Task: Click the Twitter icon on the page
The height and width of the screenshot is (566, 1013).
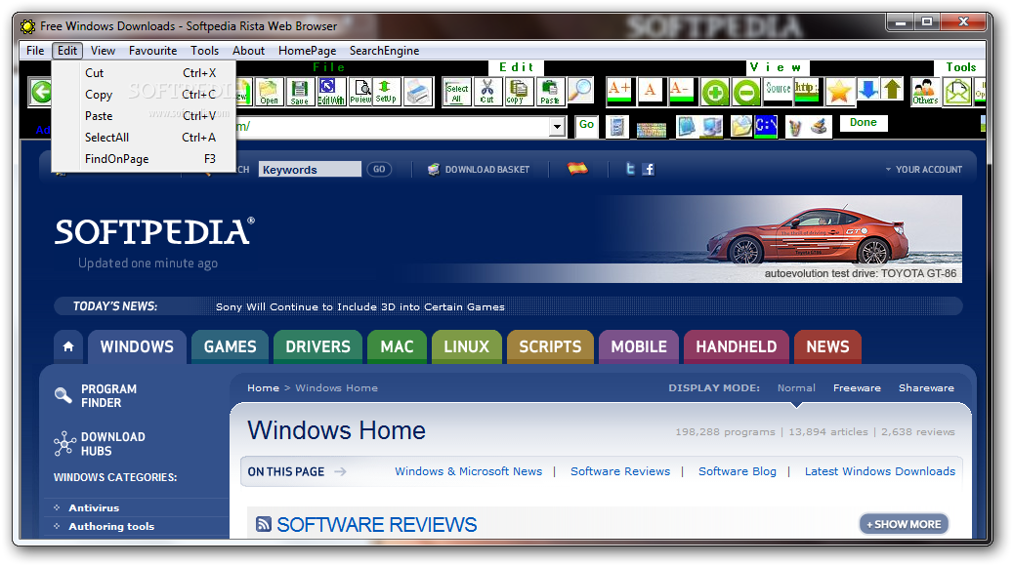Action: tap(630, 169)
